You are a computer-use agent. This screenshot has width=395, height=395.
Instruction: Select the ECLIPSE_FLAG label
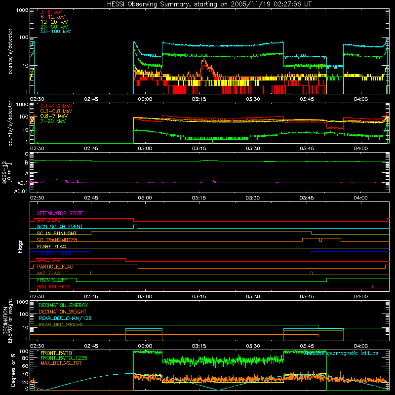point(54,253)
